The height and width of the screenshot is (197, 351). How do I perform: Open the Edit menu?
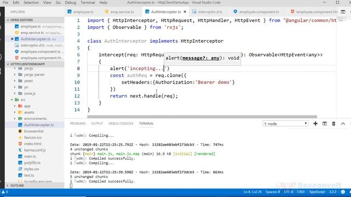pyautogui.click(x=16, y=2)
